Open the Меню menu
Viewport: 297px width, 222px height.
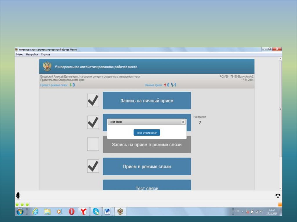[19, 54]
